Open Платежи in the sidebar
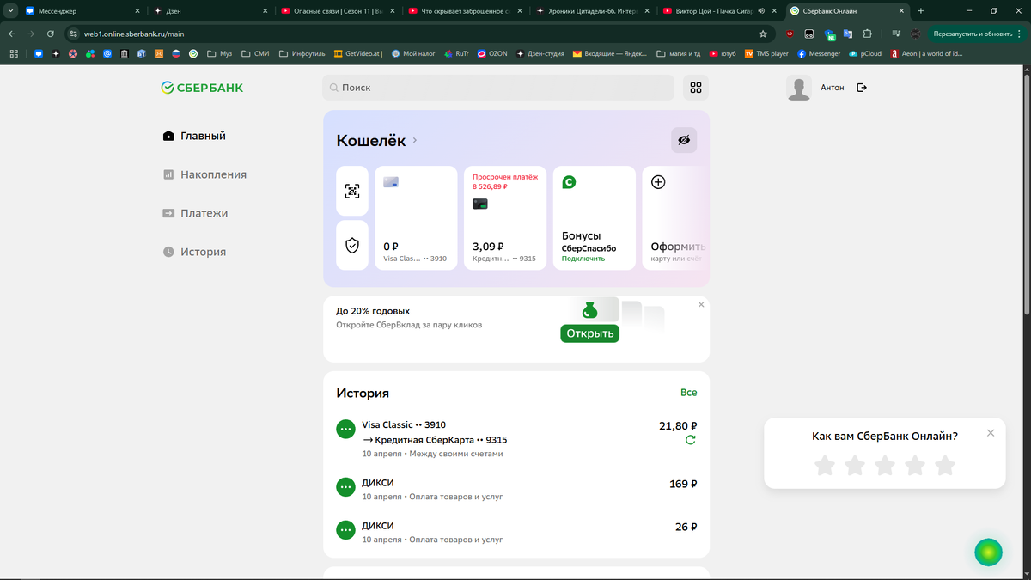 (195, 213)
